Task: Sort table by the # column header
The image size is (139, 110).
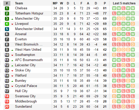Action: point(7,3)
